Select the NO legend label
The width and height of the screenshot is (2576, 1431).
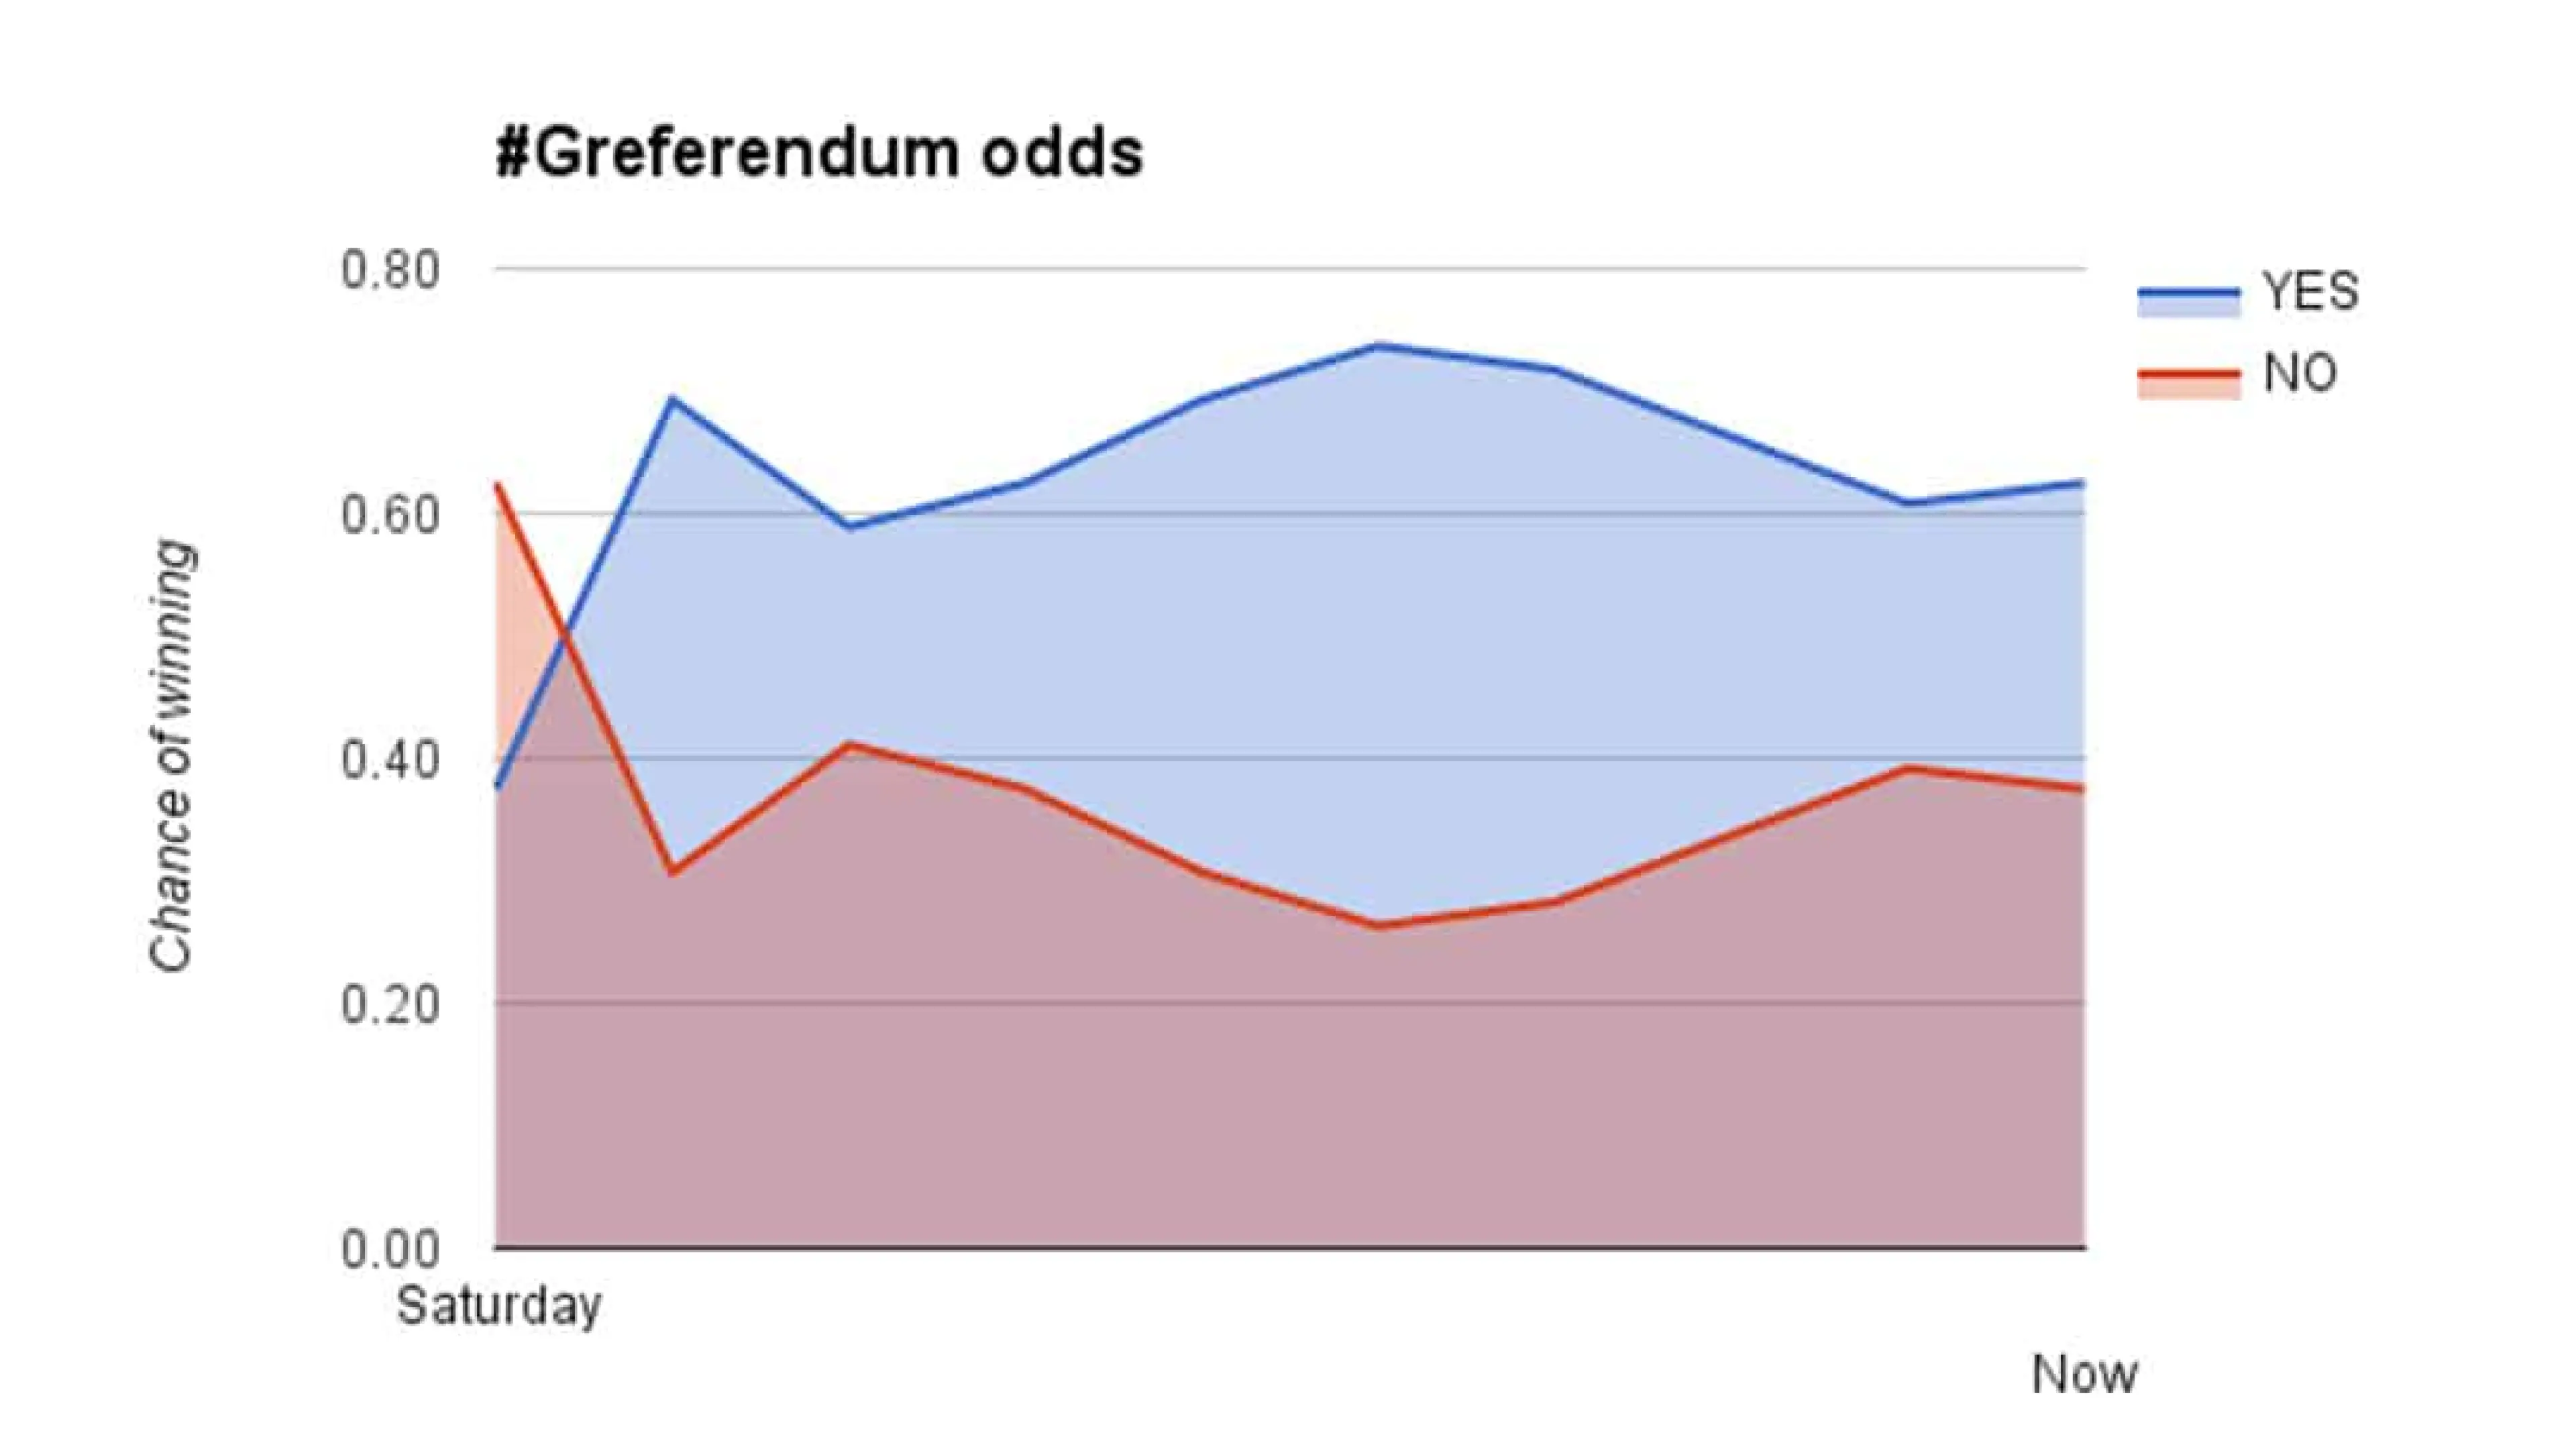(2300, 374)
